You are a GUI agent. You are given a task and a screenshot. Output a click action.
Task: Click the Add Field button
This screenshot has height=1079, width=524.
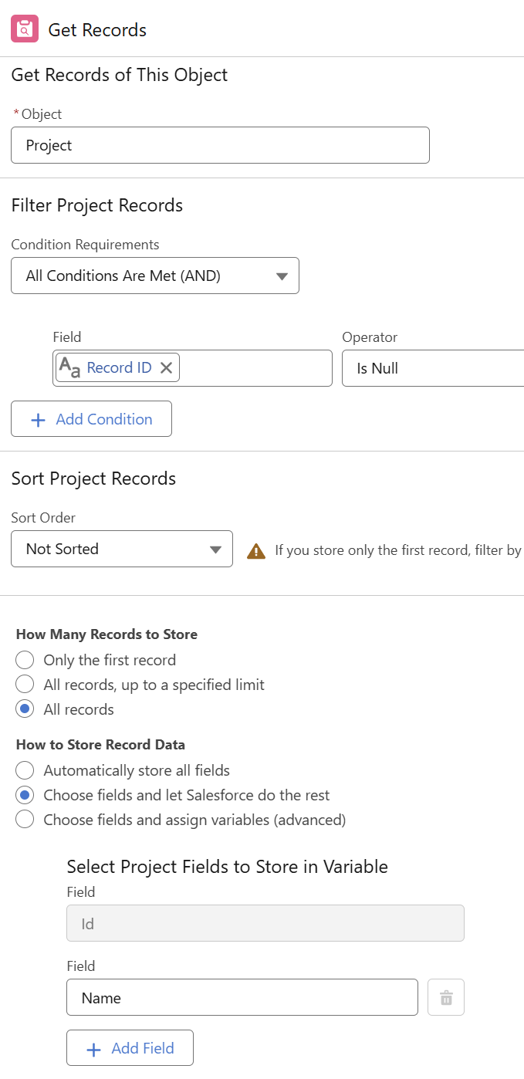[130, 1048]
